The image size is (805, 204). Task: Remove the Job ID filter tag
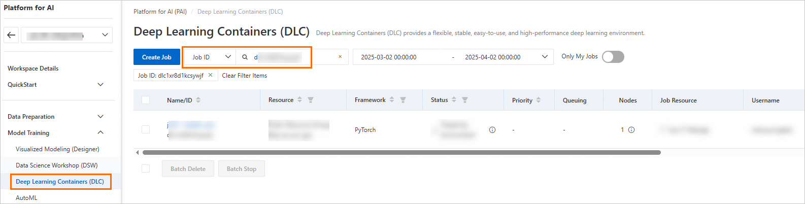click(210, 75)
